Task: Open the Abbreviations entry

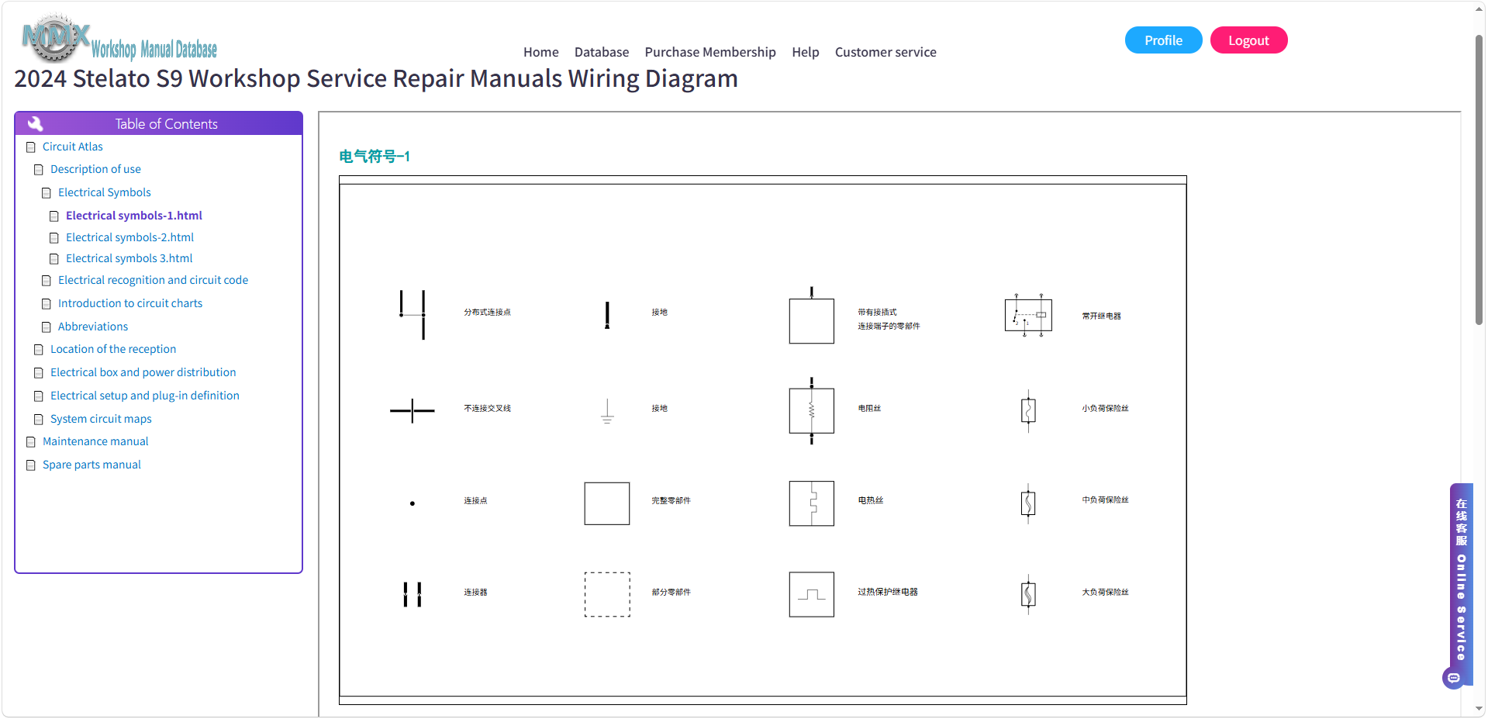Action: [x=93, y=327]
